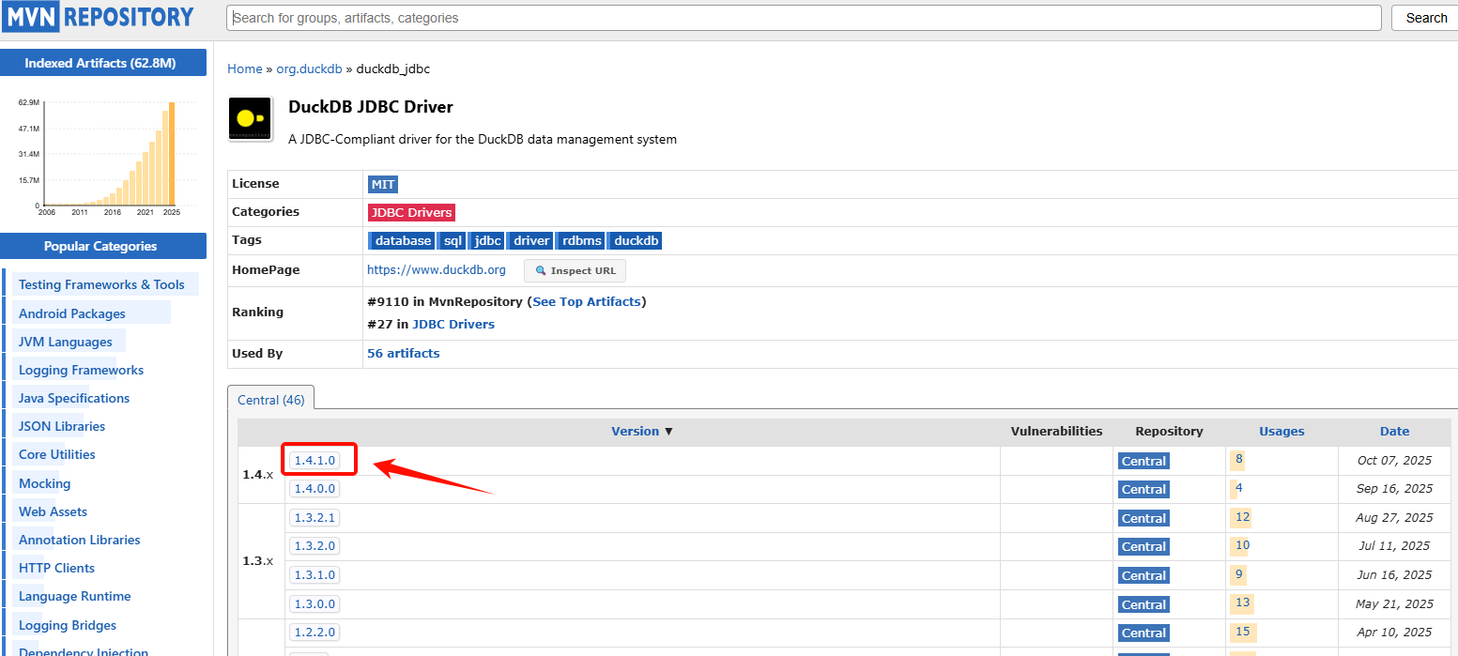Viewport: 1458px width, 656px height.
Task: Click the DuckDB JDBC Driver logo
Action: point(250,119)
